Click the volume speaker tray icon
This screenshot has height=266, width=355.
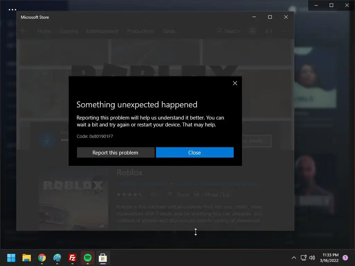tap(312, 258)
